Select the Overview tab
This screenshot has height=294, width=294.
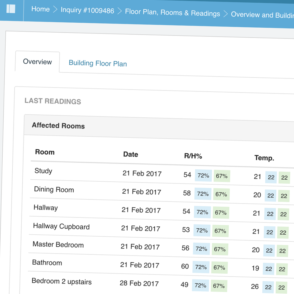[x=37, y=62]
